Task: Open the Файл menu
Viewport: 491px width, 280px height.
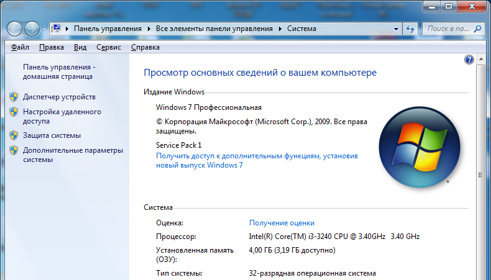Action: point(20,47)
